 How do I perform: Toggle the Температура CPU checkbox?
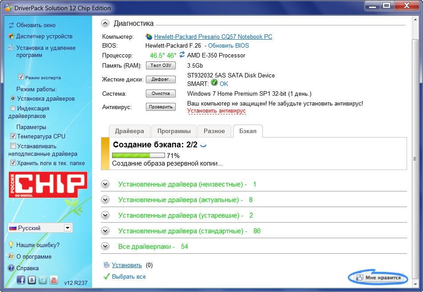[13, 136]
